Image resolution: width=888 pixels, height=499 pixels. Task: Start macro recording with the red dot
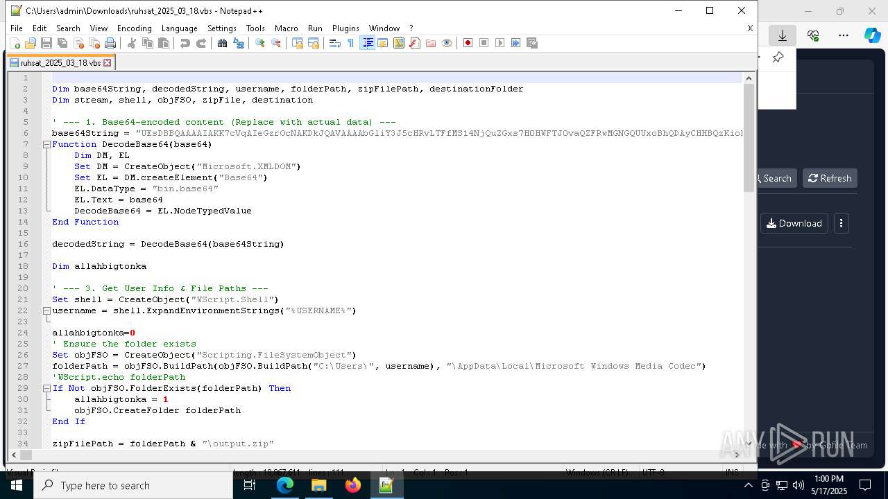(468, 43)
